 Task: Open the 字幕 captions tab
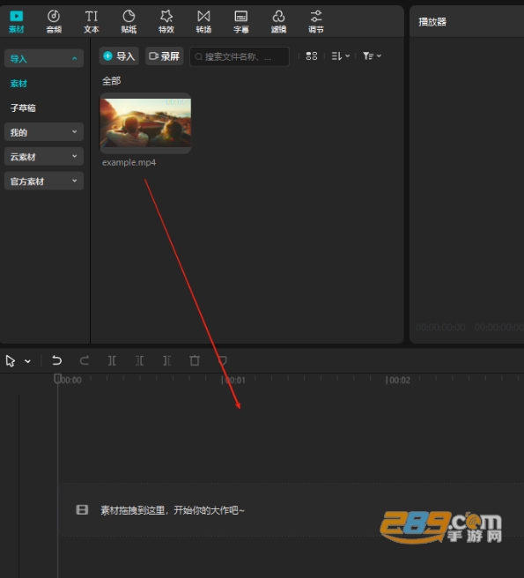(241, 22)
